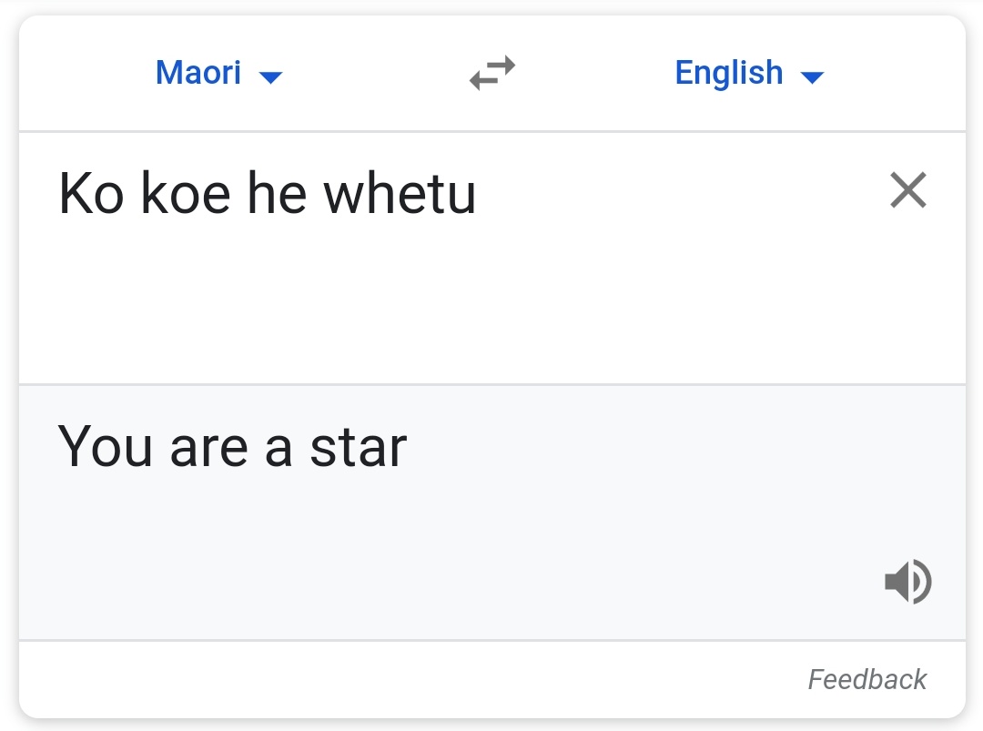This screenshot has width=983, height=731.
Task: Swap the Maori and English languages
Action: pos(492,73)
